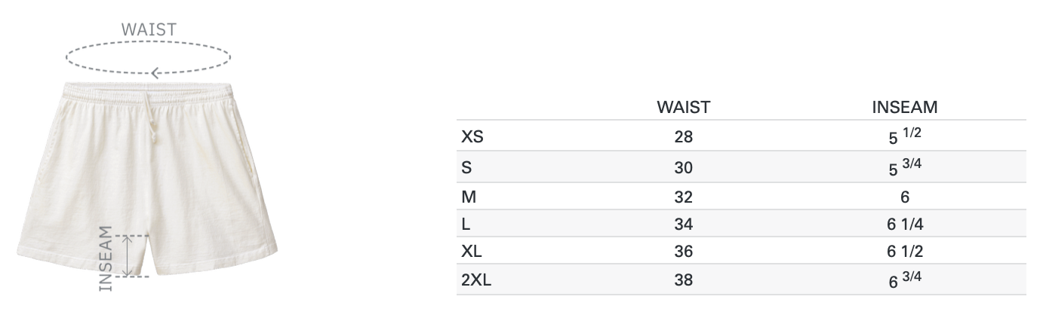Click the white shorts product image
Image resolution: width=1040 pixels, height=327 pixels.
click(148, 177)
